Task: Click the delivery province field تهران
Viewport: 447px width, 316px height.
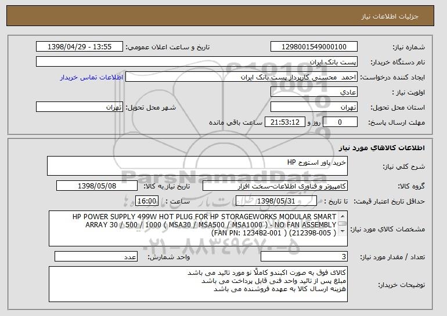Action: tap(314, 107)
